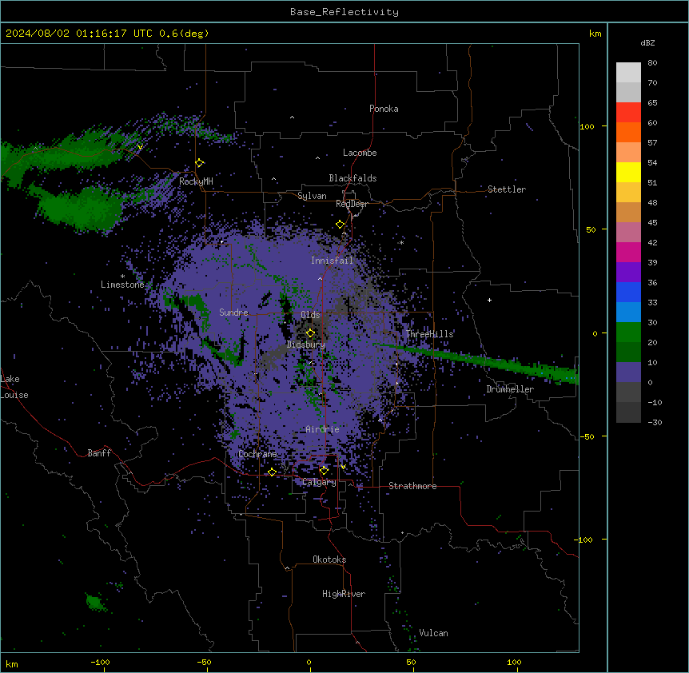The width and height of the screenshot is (689, 673).
Task: Click the km label at bottom left
Action: 12,664
